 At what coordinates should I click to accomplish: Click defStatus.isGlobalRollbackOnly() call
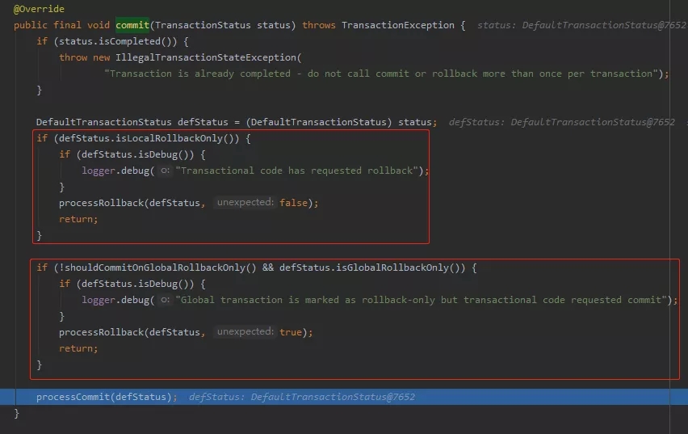tap(372, 268)
